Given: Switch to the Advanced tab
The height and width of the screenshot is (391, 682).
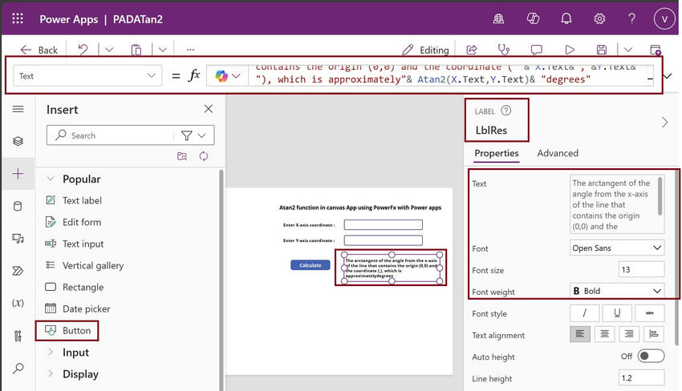Looking at the screenshot, I should [558, 153].
